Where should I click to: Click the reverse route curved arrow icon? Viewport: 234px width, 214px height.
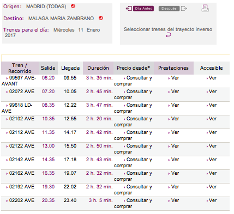tap(169, 35)
